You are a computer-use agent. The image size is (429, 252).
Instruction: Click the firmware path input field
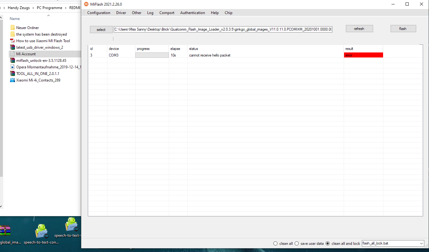coord(223,29)
